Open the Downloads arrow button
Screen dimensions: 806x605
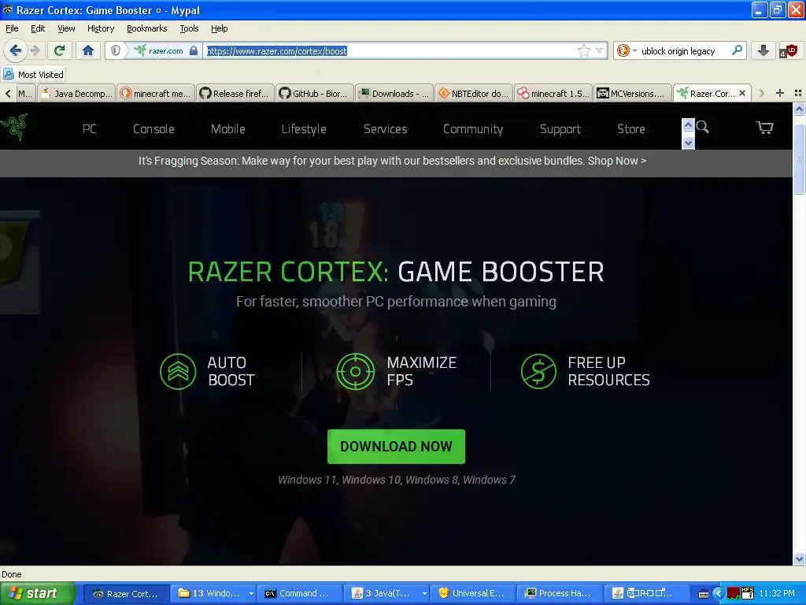(763, 50)
